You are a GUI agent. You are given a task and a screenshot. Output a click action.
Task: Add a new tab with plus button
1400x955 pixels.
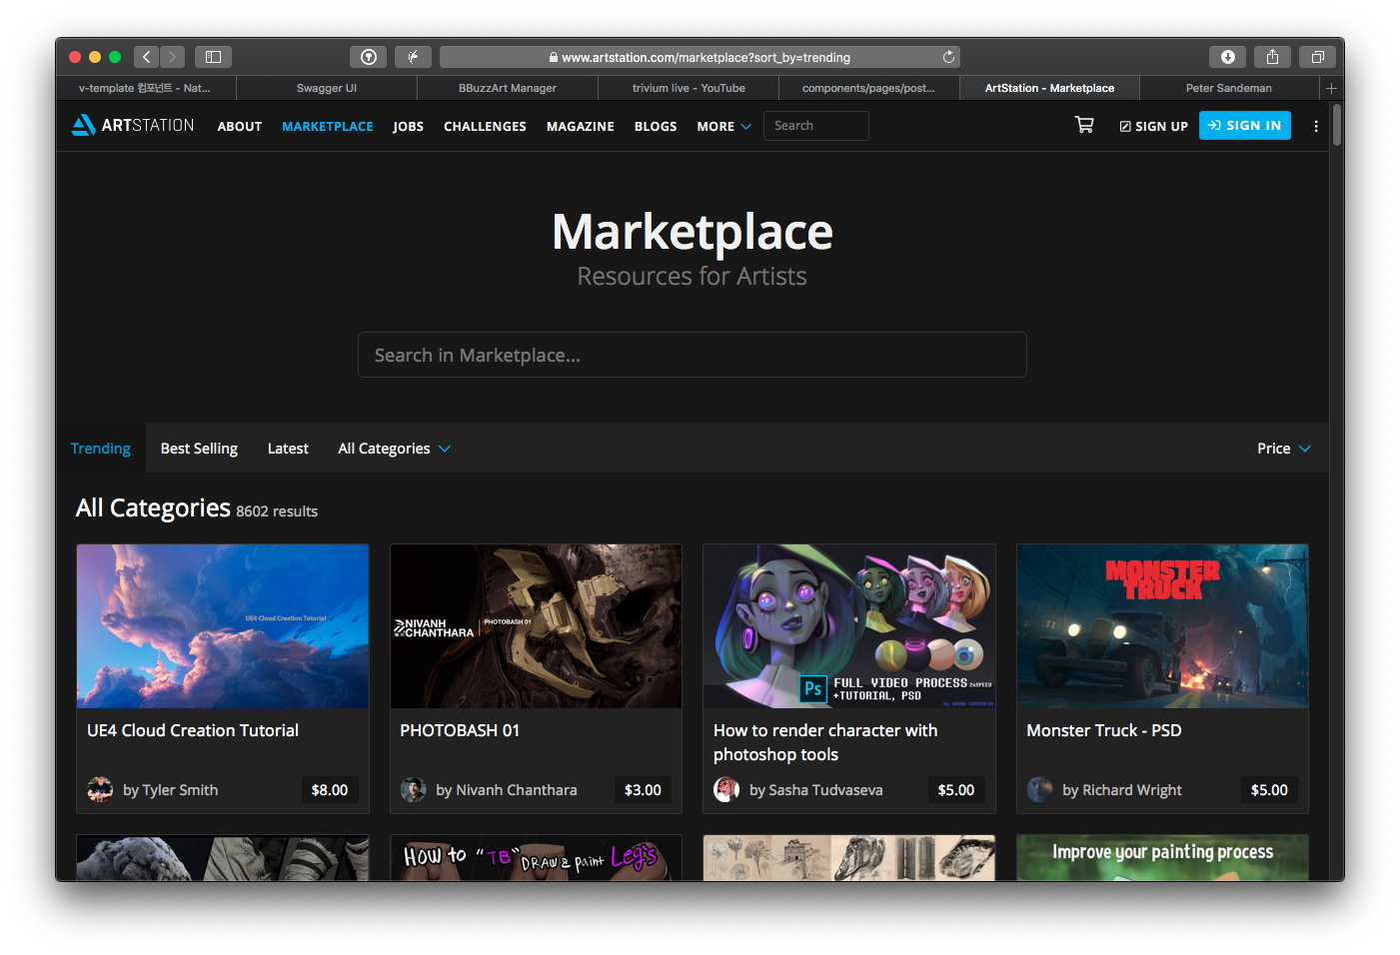click(1331, 88)
